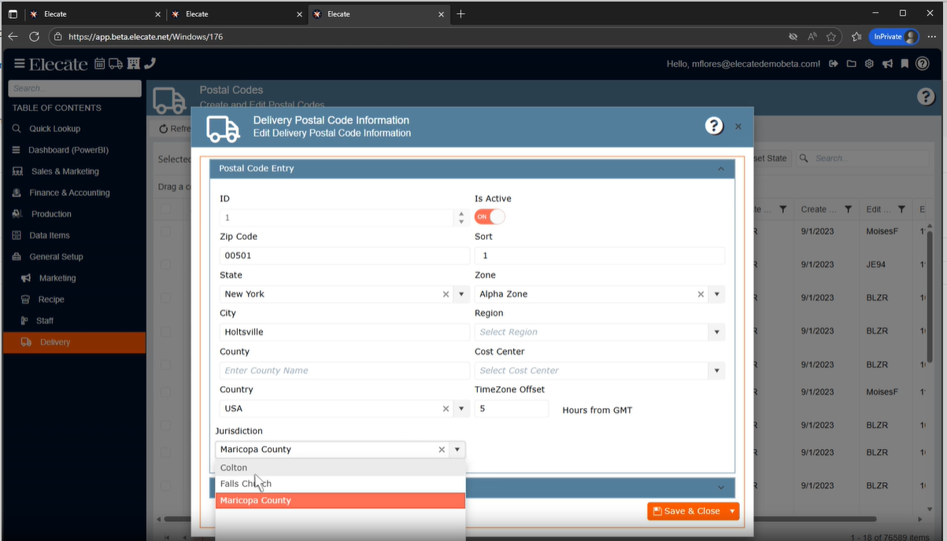
Task: Click the logout arrow icon beside username
Action: 834,64
